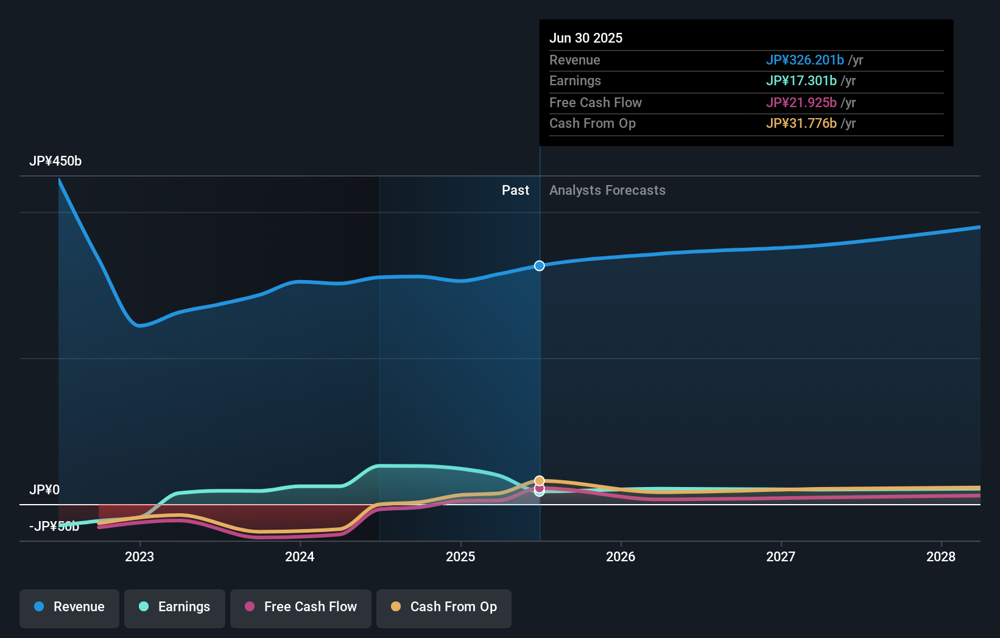Click the teal dot in the Earnings legend

click(143, 607)
